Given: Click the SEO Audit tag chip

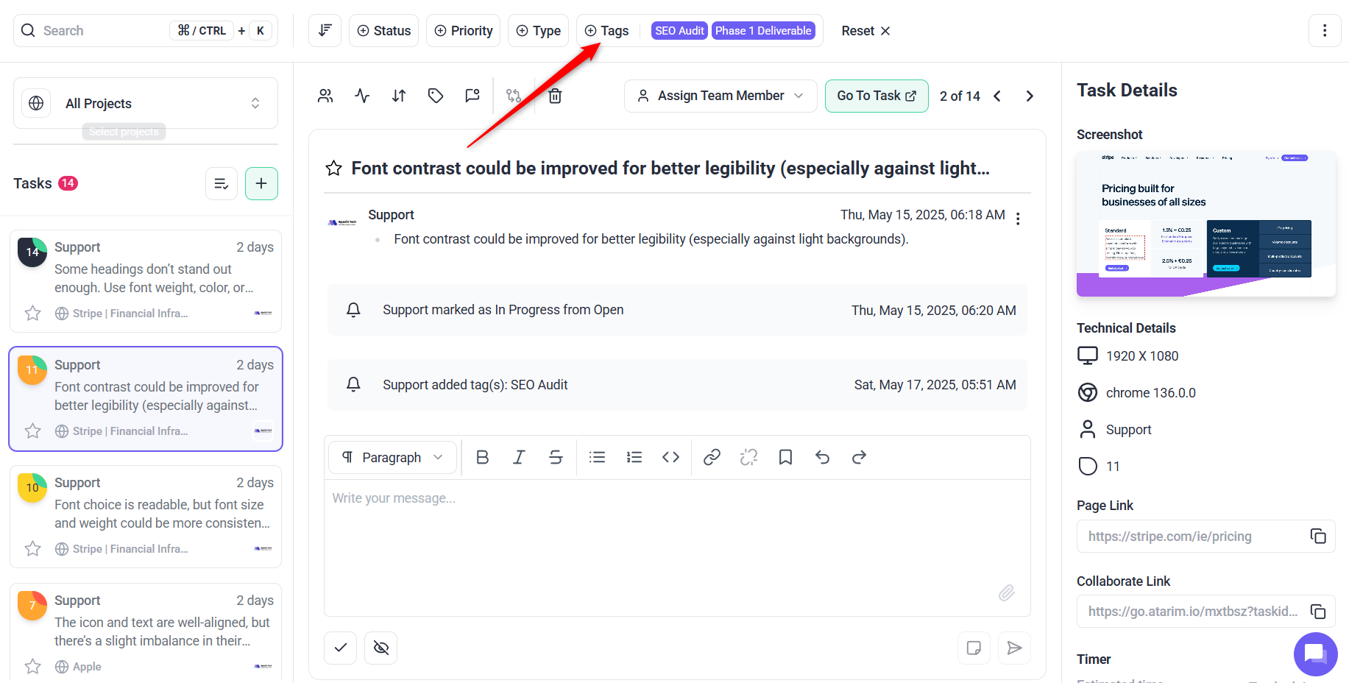Looking at the screenshot, I should 679,31.
